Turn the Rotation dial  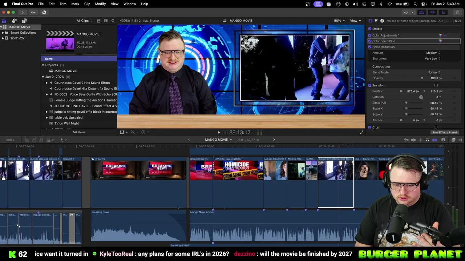421,97
